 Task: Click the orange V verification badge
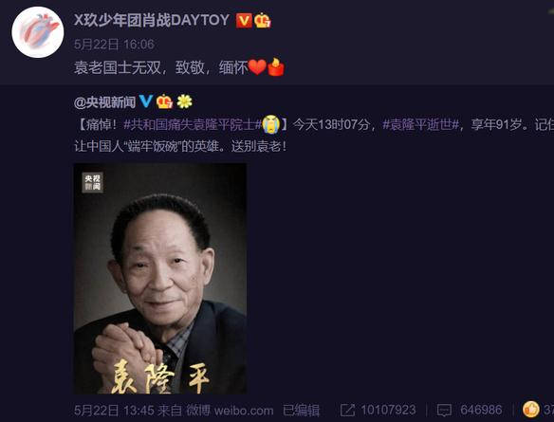point(244,21)
